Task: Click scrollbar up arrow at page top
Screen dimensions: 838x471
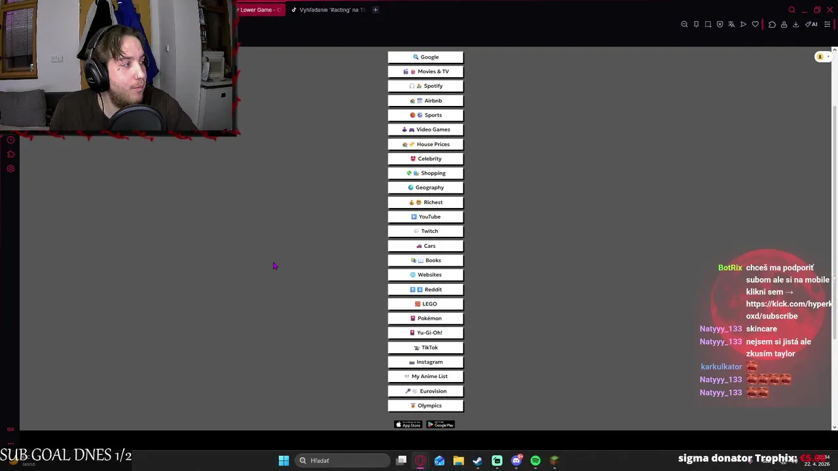Action: (834, 50)
